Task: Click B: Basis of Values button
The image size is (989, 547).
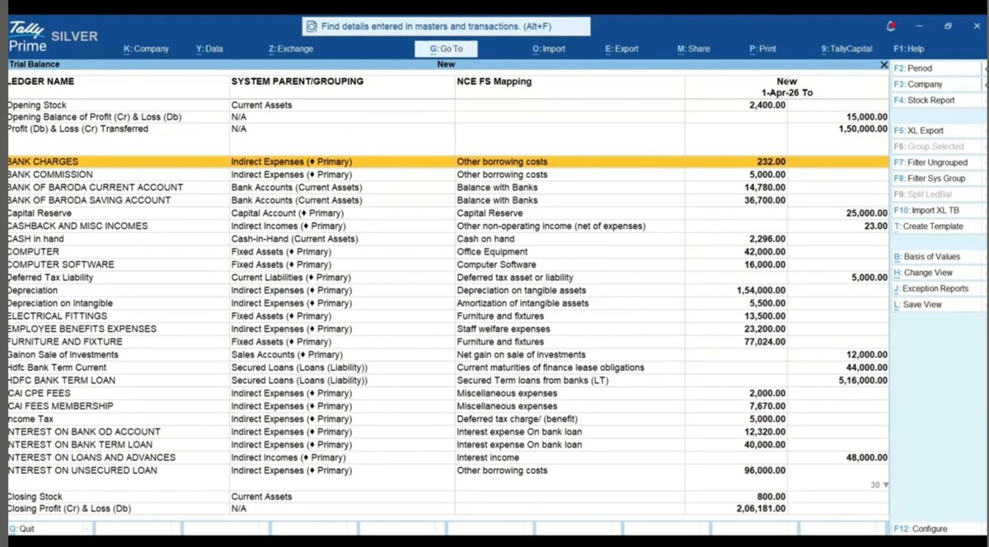Action: tap(937, 256)
